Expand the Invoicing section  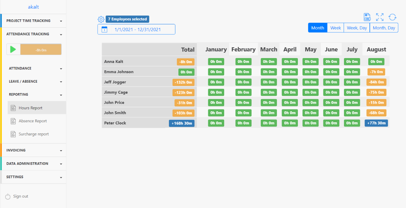tap(33, 151)
